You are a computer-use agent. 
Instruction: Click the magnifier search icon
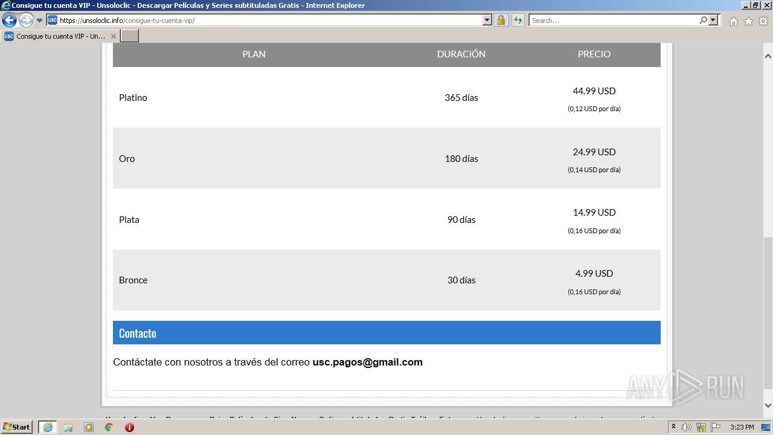click(703, 20)
